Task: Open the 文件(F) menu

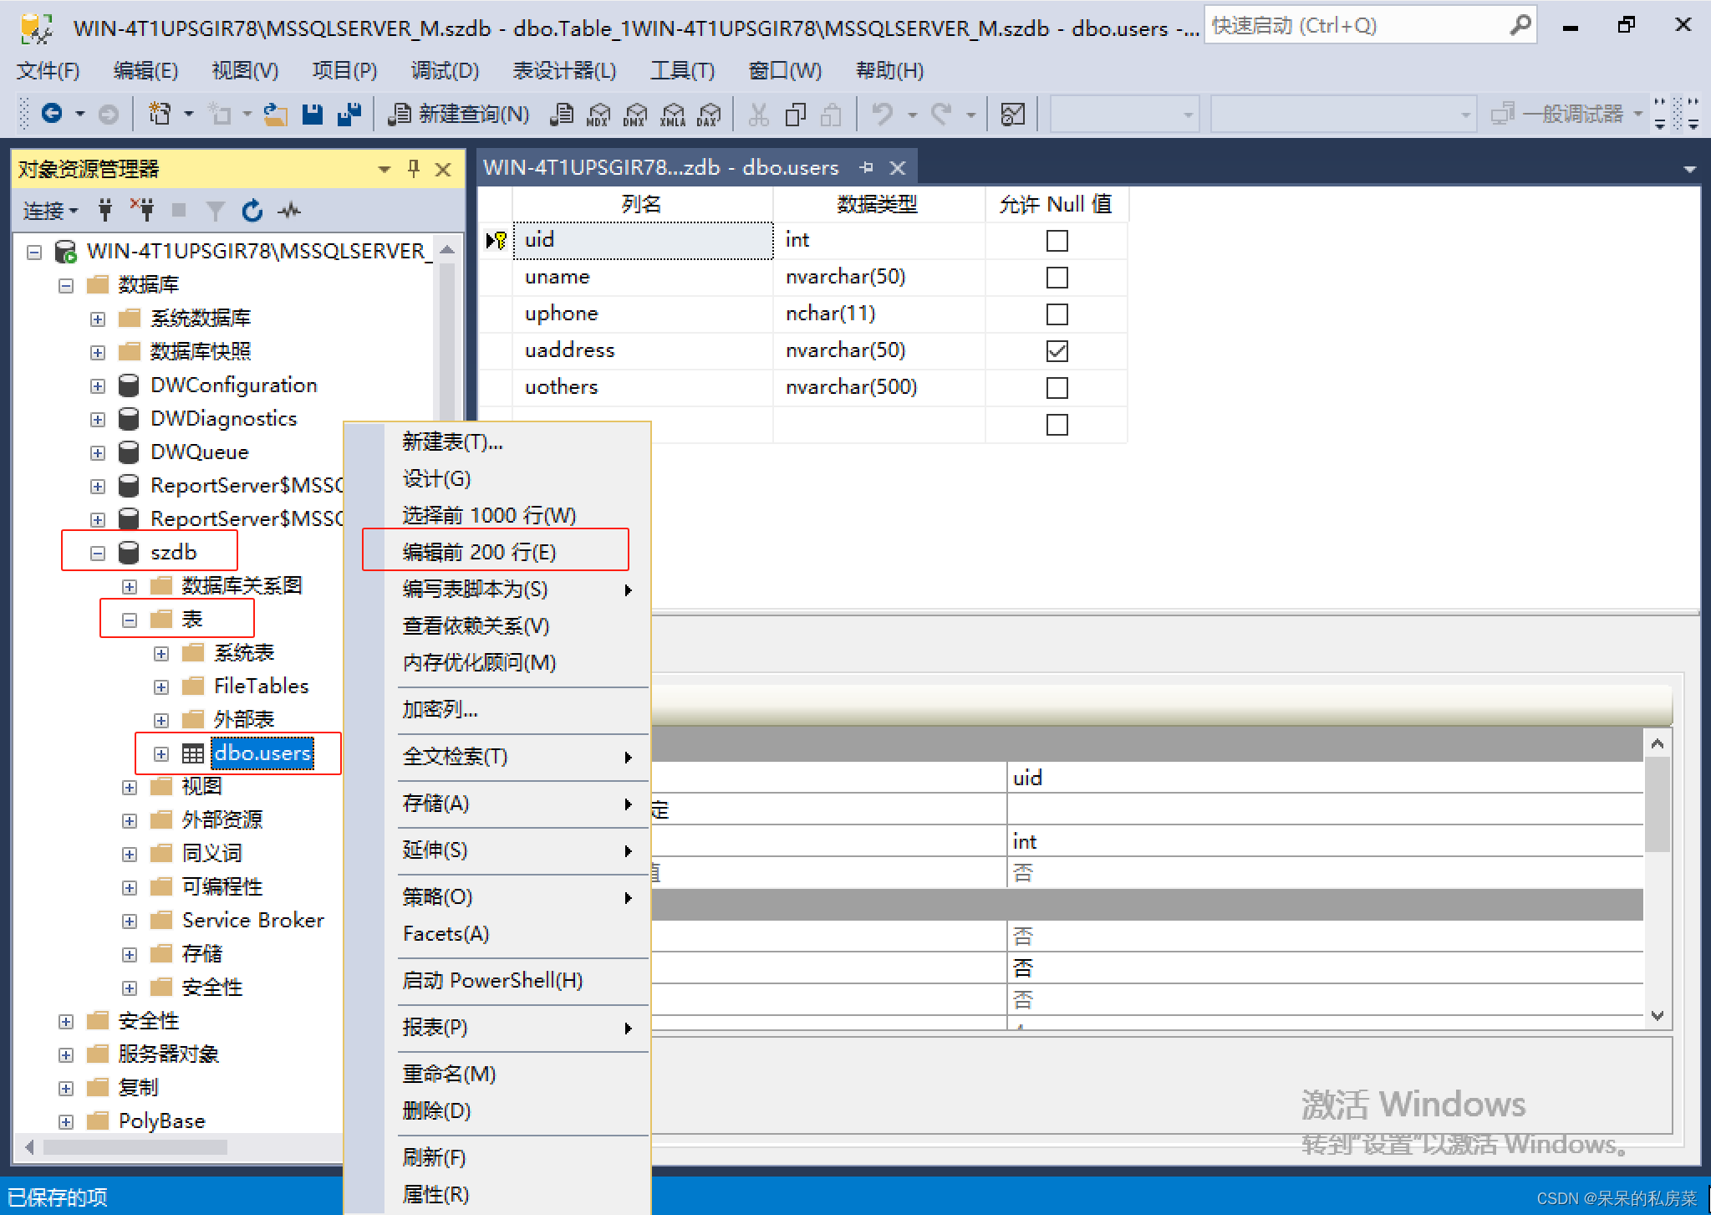Action: click(x=48, y=70)
